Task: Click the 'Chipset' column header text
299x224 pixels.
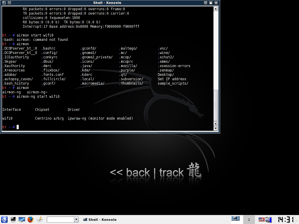Action: [42, 110]
